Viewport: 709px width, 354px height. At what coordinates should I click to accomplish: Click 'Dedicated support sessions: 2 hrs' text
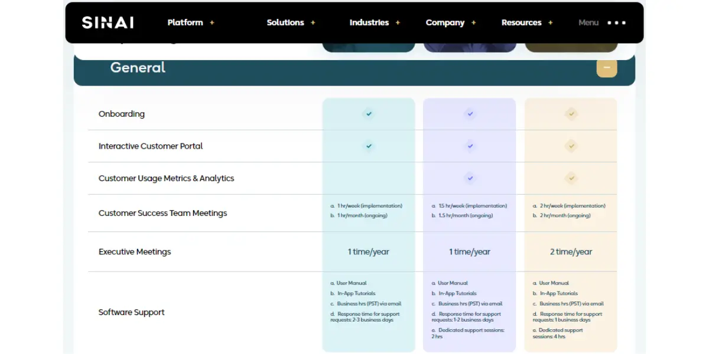point(468,333)
